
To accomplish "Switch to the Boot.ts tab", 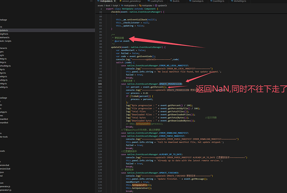I will 175,1.
